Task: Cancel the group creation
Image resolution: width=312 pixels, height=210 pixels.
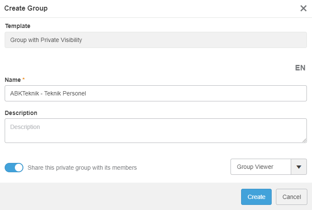Action: (x=291, y=197)
